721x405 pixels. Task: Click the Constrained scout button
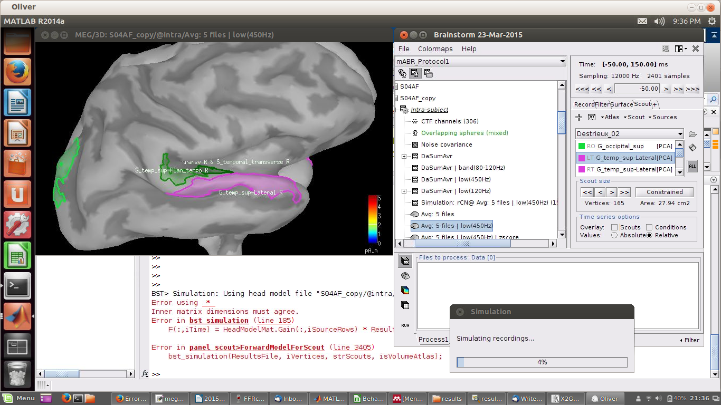click(x=665, y=192)
